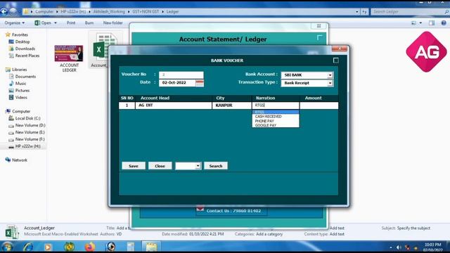The width and height of the screenshot is (450, 253).
Task: Open the date picker calendar icon
Action: 200,83
